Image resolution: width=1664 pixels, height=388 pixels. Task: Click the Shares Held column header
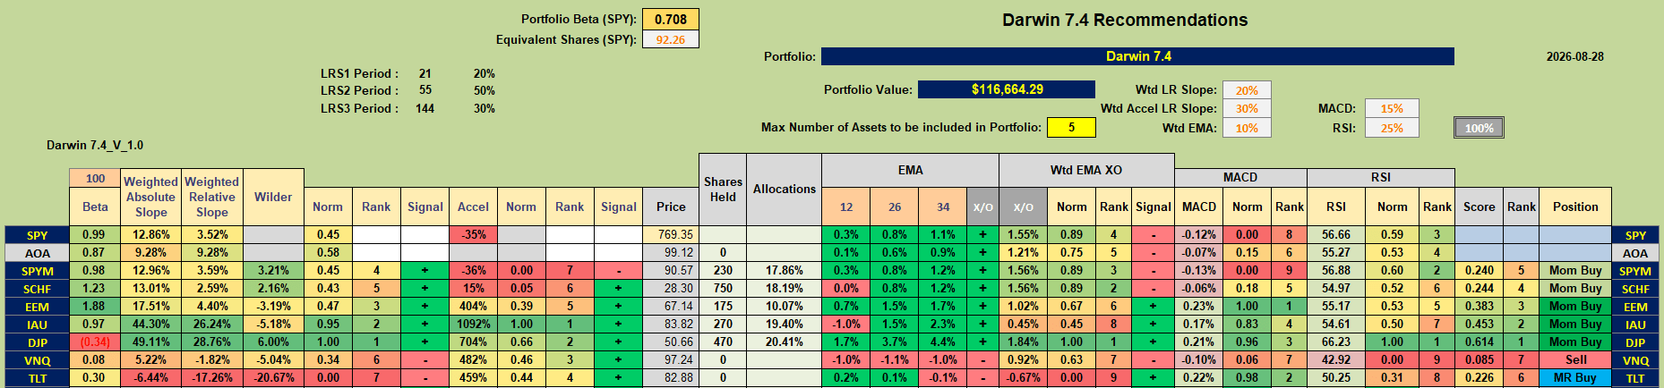tap(723, 190)
